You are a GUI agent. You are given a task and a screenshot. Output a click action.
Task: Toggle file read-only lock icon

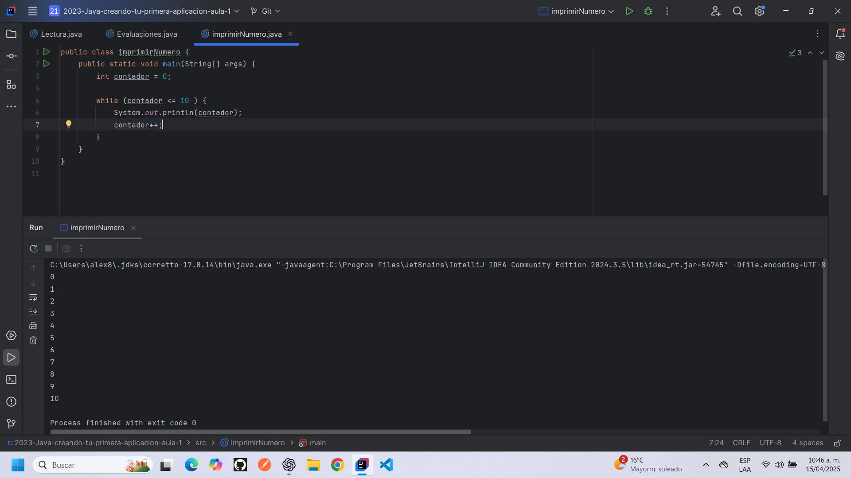tap(838, 443)
